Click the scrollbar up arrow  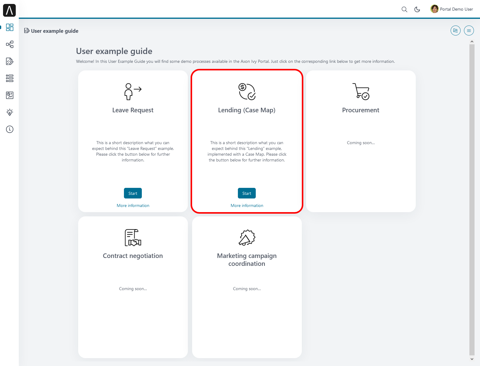472,42
